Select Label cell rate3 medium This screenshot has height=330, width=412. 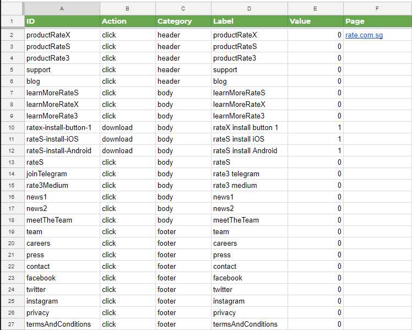250,185
